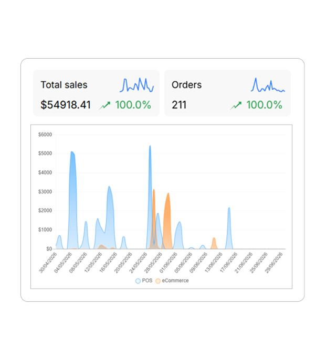
Task: Click the 211 orders count
Action: (x=179, y=105)
